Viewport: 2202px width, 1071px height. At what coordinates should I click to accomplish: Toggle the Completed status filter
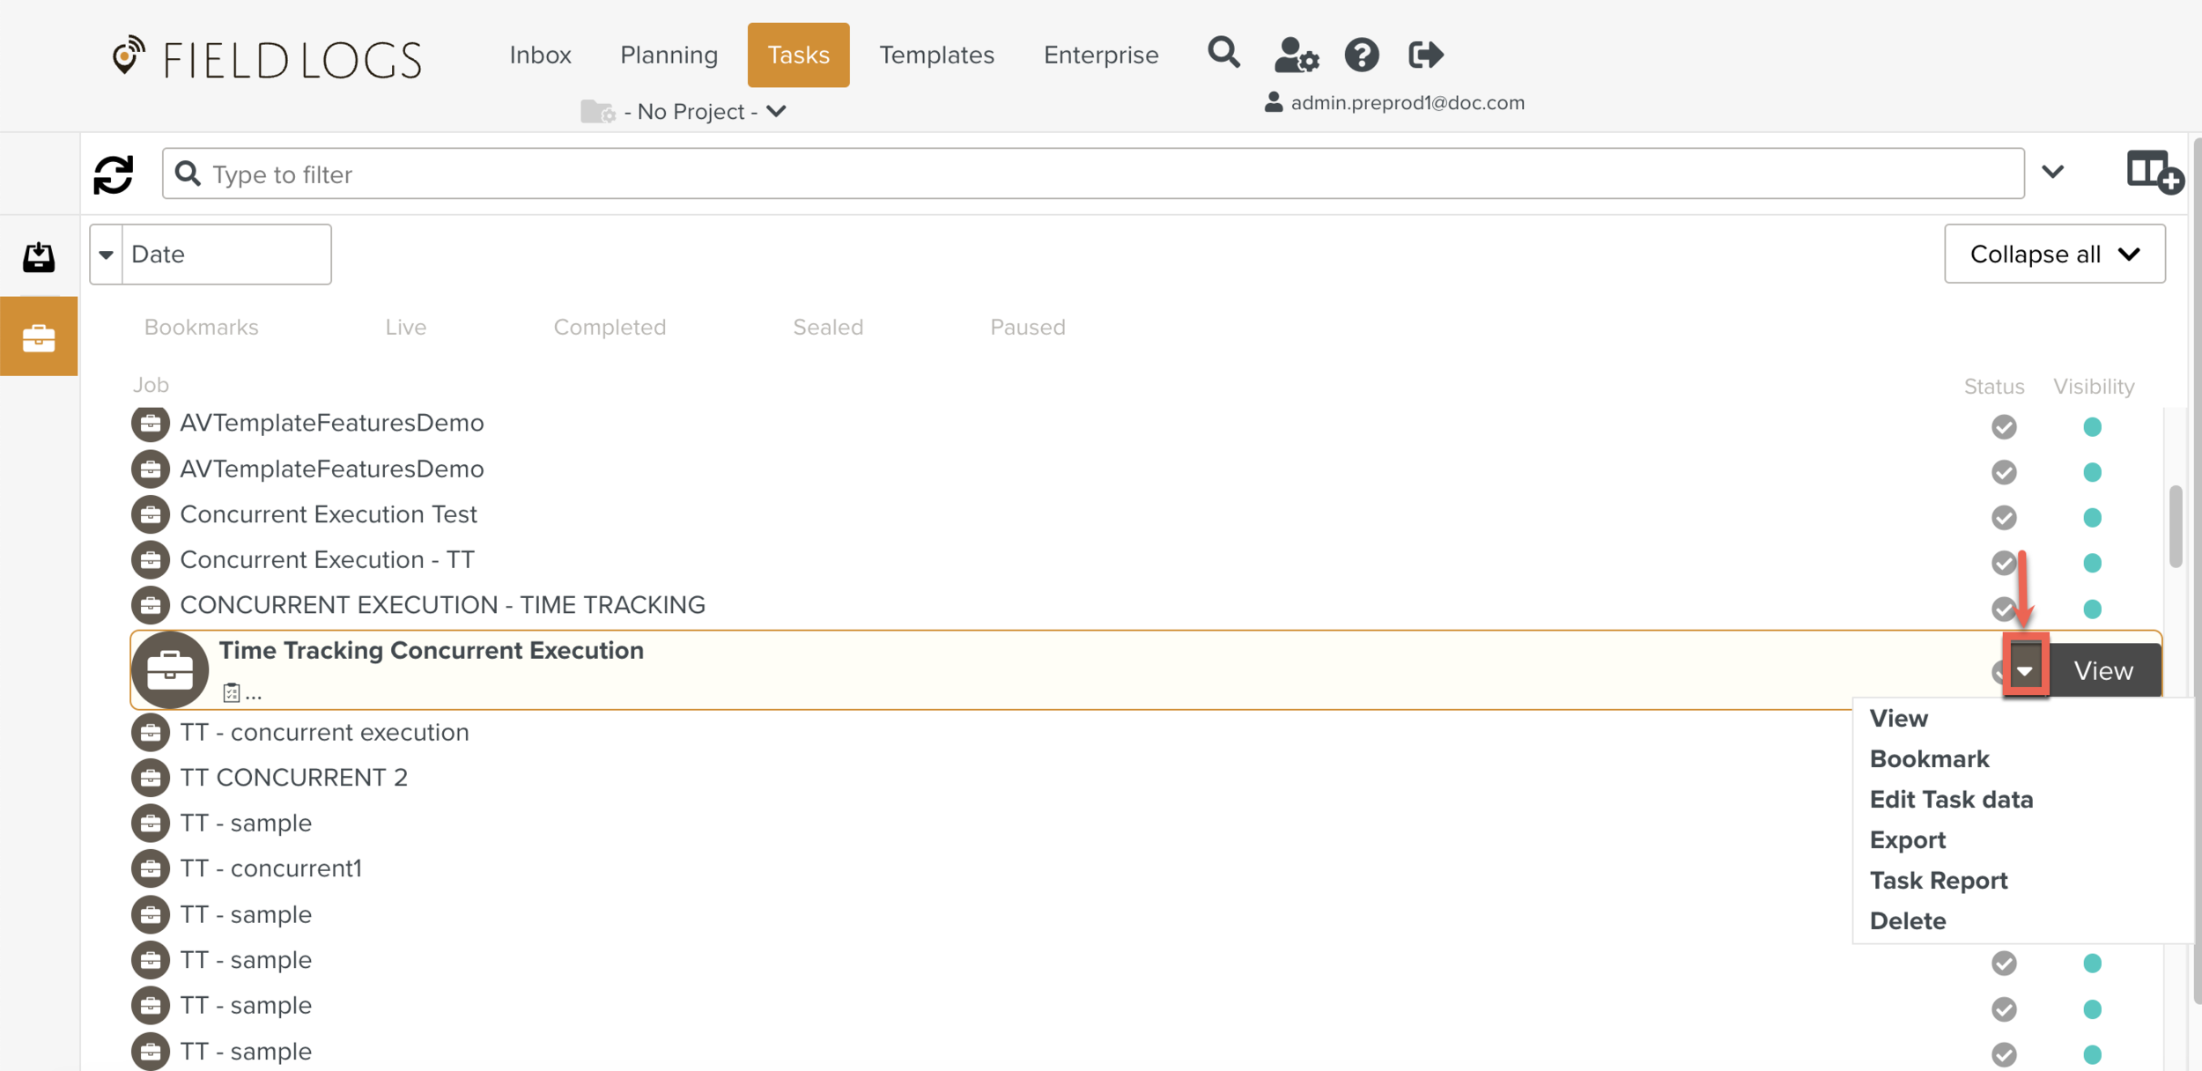pyautogui.click(x=610, y=328)
